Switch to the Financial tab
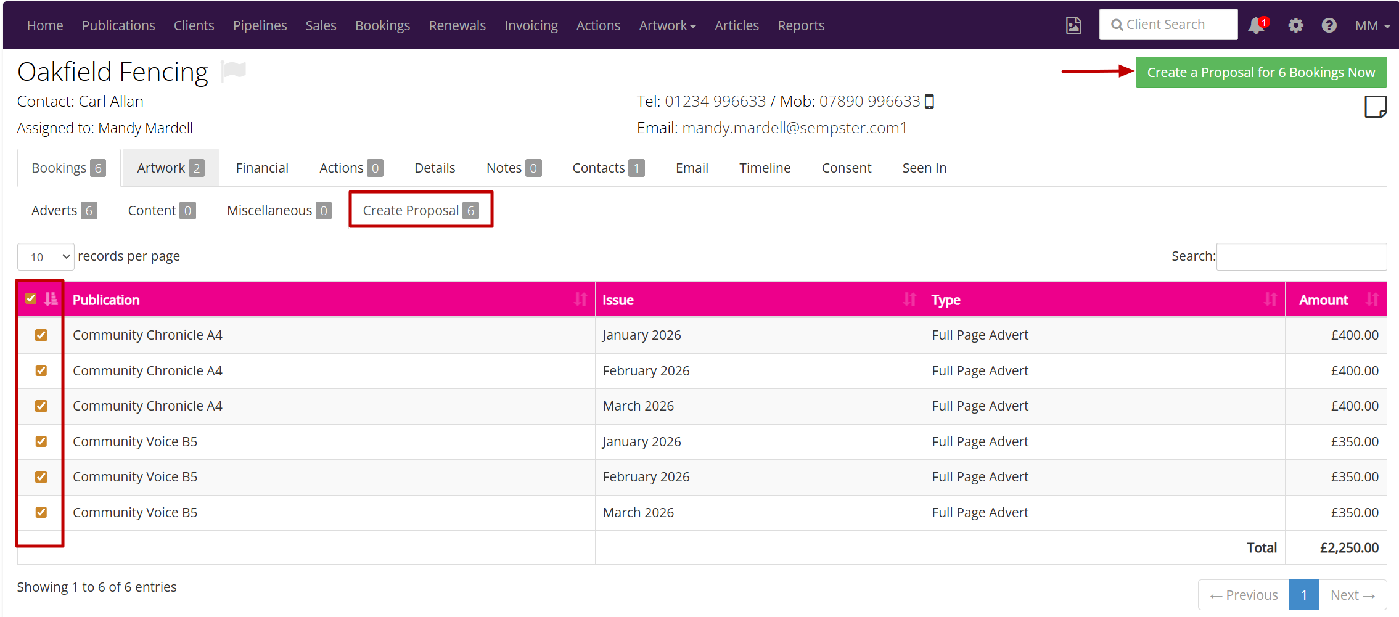 click(262, 168)
